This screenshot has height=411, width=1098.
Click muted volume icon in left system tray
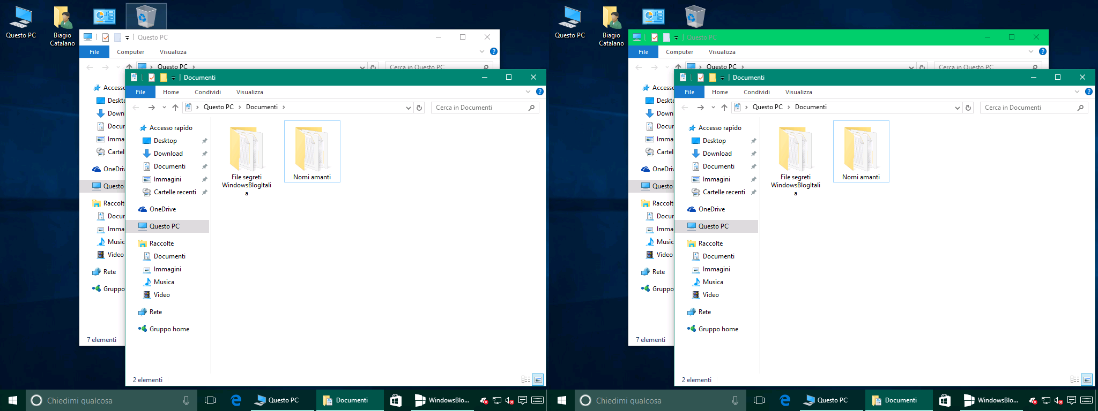click(x=510, y=400)
